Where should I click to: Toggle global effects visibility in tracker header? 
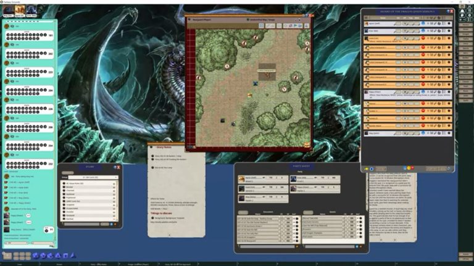point(444,18)
